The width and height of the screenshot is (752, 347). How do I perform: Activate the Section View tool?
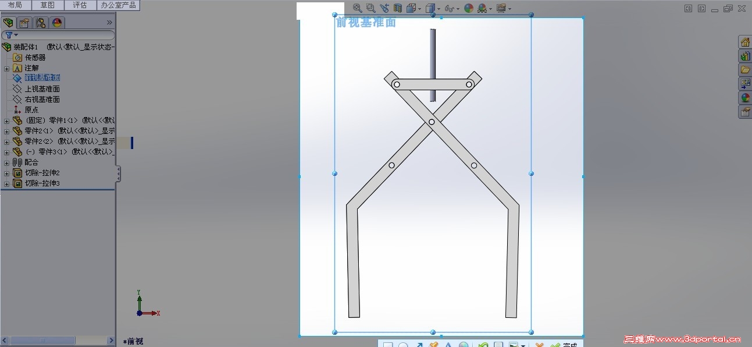tap(398, 8)
